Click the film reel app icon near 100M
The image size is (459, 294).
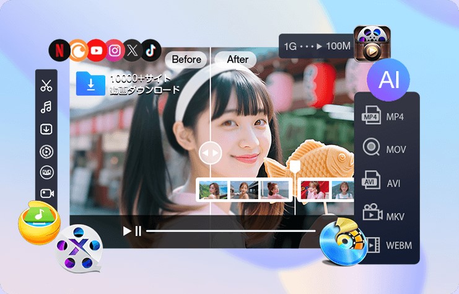point(372,43)
